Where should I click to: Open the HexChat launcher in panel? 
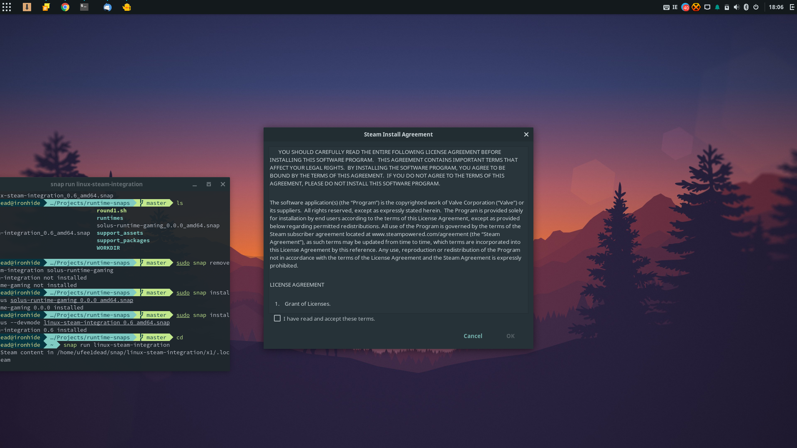46,7
